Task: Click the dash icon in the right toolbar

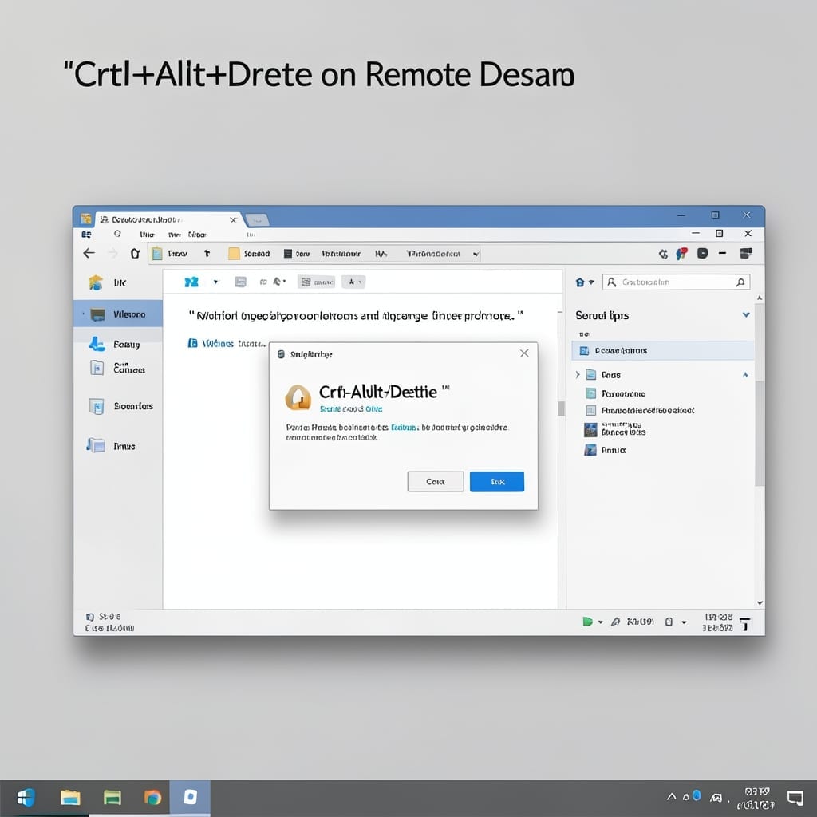Action: point(722,253)
